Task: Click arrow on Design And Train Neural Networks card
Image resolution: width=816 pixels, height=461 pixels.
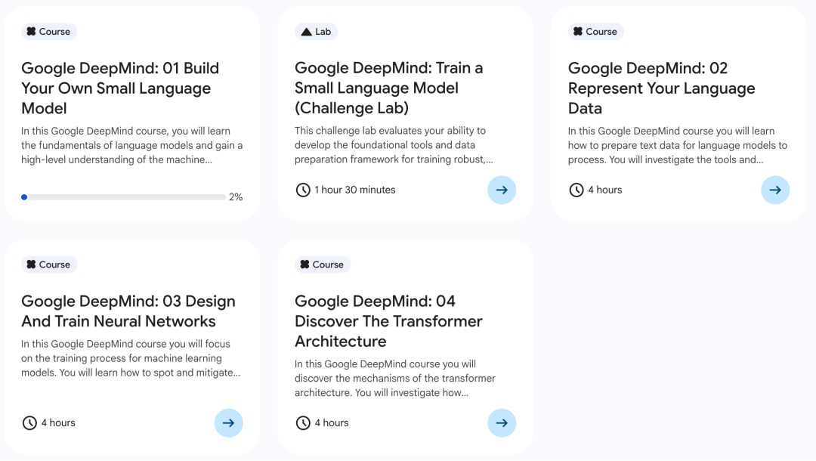Action: (x=228, y=423)
